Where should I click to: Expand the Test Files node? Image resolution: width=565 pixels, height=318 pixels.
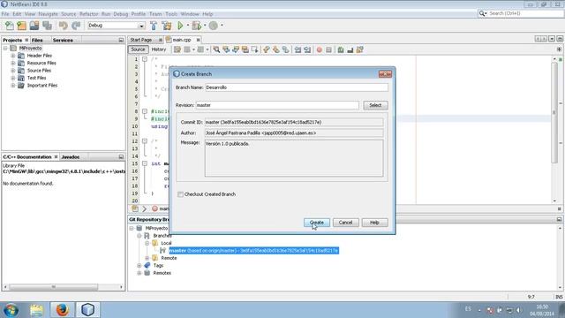[13, 78]
